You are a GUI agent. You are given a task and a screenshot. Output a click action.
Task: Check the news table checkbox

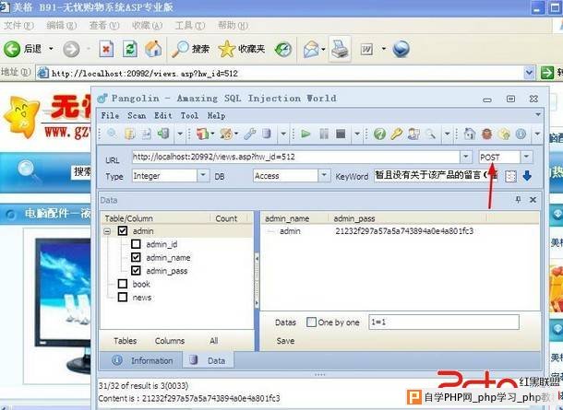123,297
